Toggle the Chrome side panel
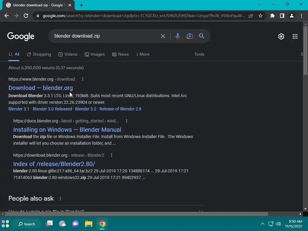Image resolution: width=308 pixels, height=231 pixels. 282,16
